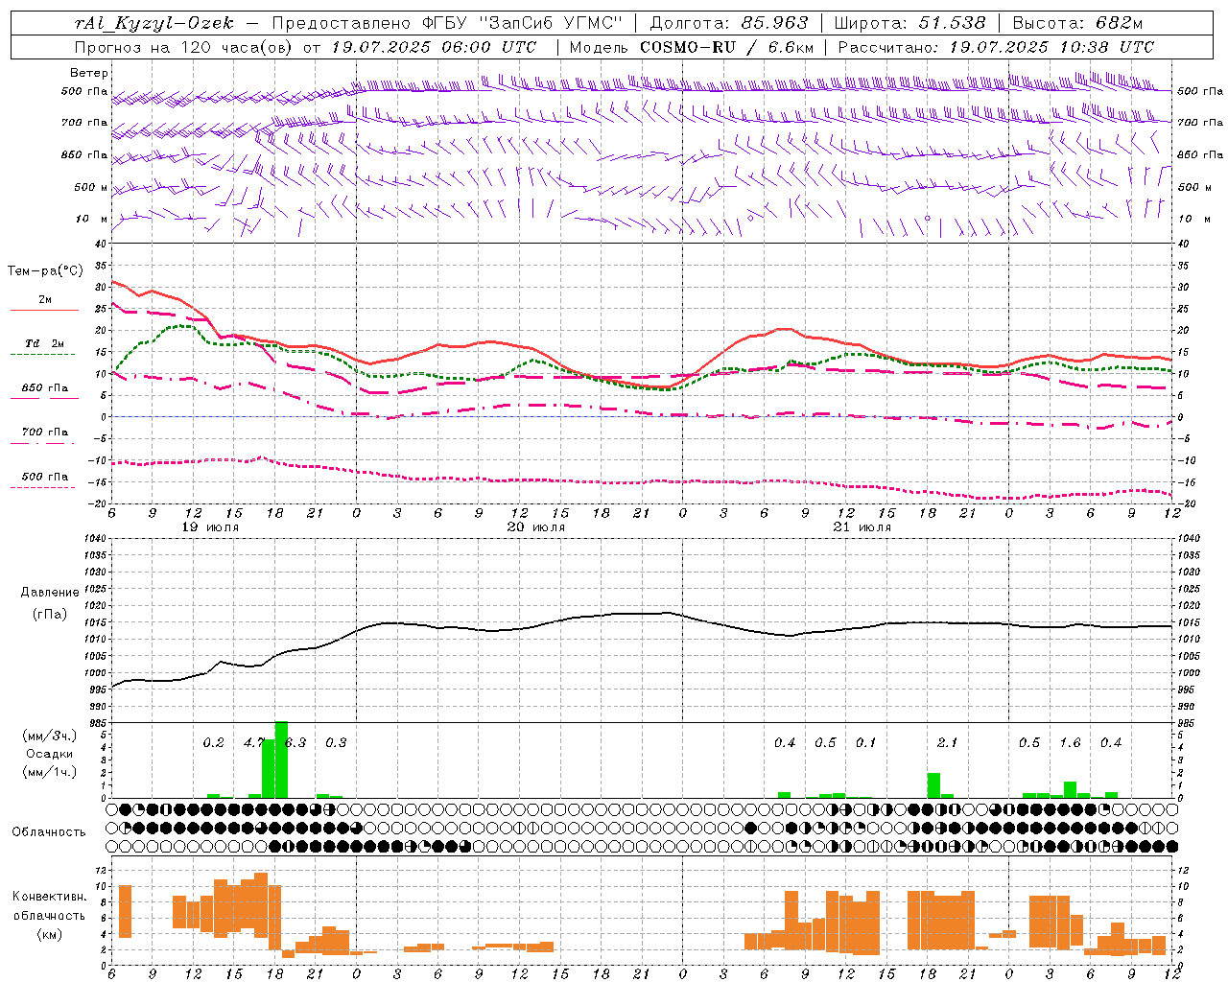Click the 6.3 precipitation value
This screenshot has width=1228, height=982.
coord(295,743)
